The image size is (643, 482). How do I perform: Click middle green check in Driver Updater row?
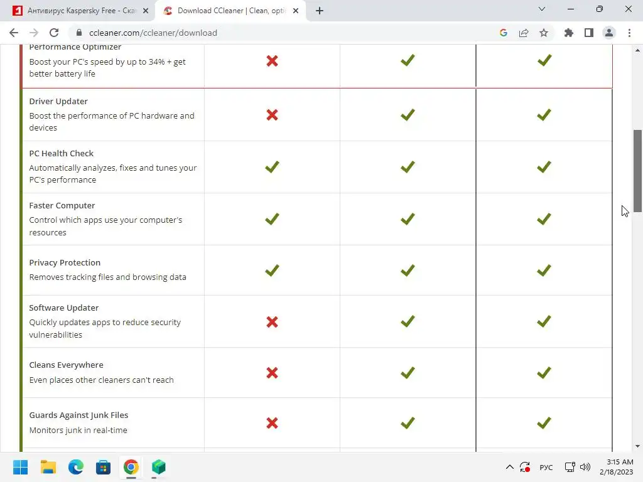408,114
